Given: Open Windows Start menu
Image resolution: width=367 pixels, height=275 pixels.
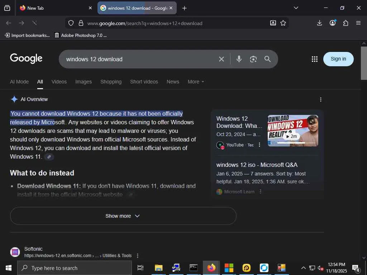Looking at the screenshot, I should 9,268.
